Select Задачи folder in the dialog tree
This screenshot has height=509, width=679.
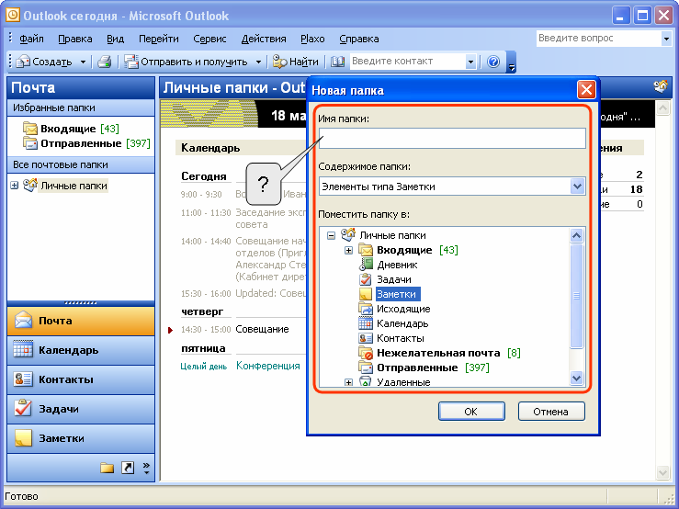pos(393,279)
